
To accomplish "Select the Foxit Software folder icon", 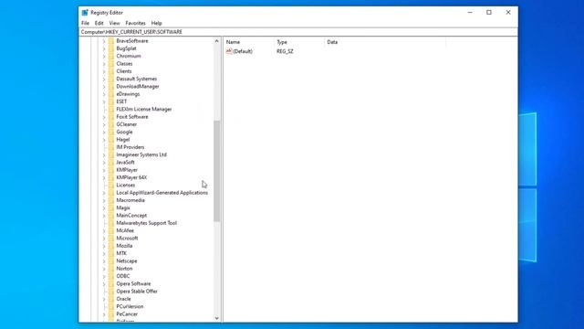I will tap(111, 117).
